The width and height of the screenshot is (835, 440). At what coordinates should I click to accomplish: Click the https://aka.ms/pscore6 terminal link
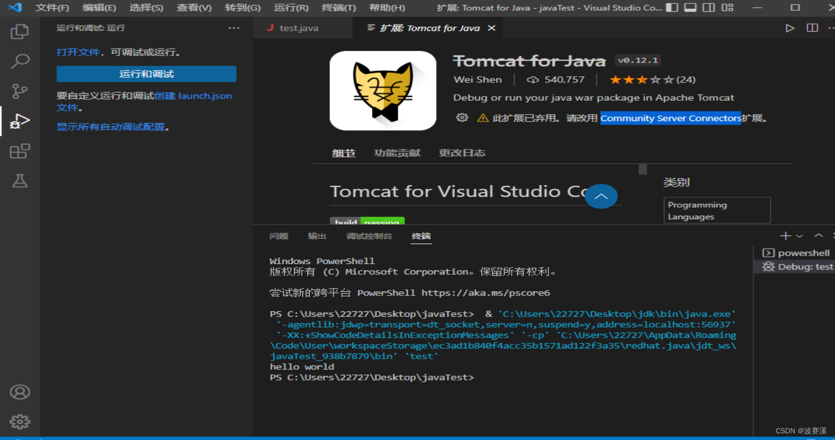click(486, 293)
